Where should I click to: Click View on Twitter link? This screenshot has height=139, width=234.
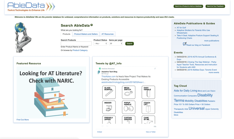coord(151,132)
